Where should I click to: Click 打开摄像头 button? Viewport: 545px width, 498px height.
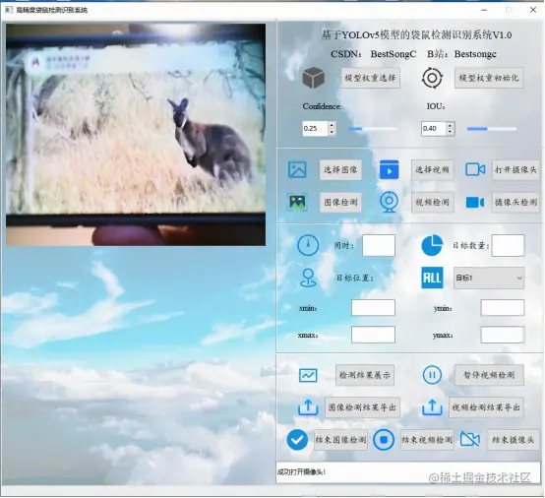point(515,169)
